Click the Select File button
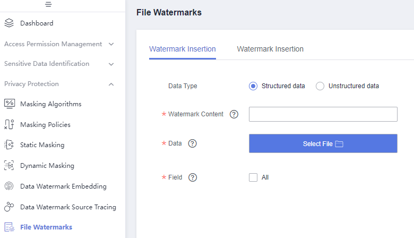The image size is (414, 238). coord(323,143)
